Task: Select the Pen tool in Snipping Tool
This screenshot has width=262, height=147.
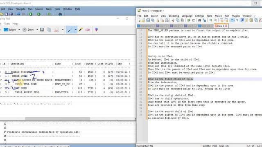Action: (70, 30)
